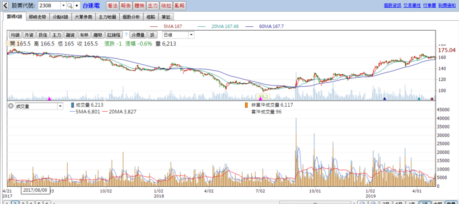The image size is (459, 204).
Task: Click the dark blue triangle marker in price chart
Action: point(385,99)
